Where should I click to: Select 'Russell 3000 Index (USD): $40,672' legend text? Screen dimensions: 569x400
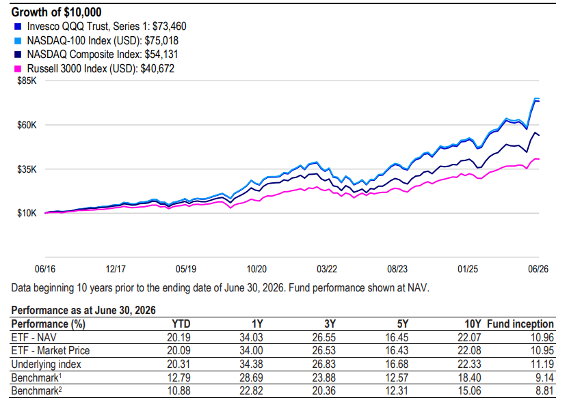coord(101,68)
